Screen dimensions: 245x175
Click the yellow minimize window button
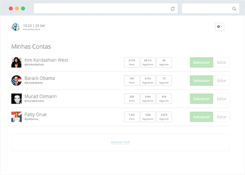tap(17, 8)
